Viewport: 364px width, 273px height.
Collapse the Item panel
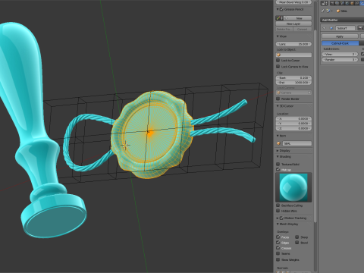[278, 136]
